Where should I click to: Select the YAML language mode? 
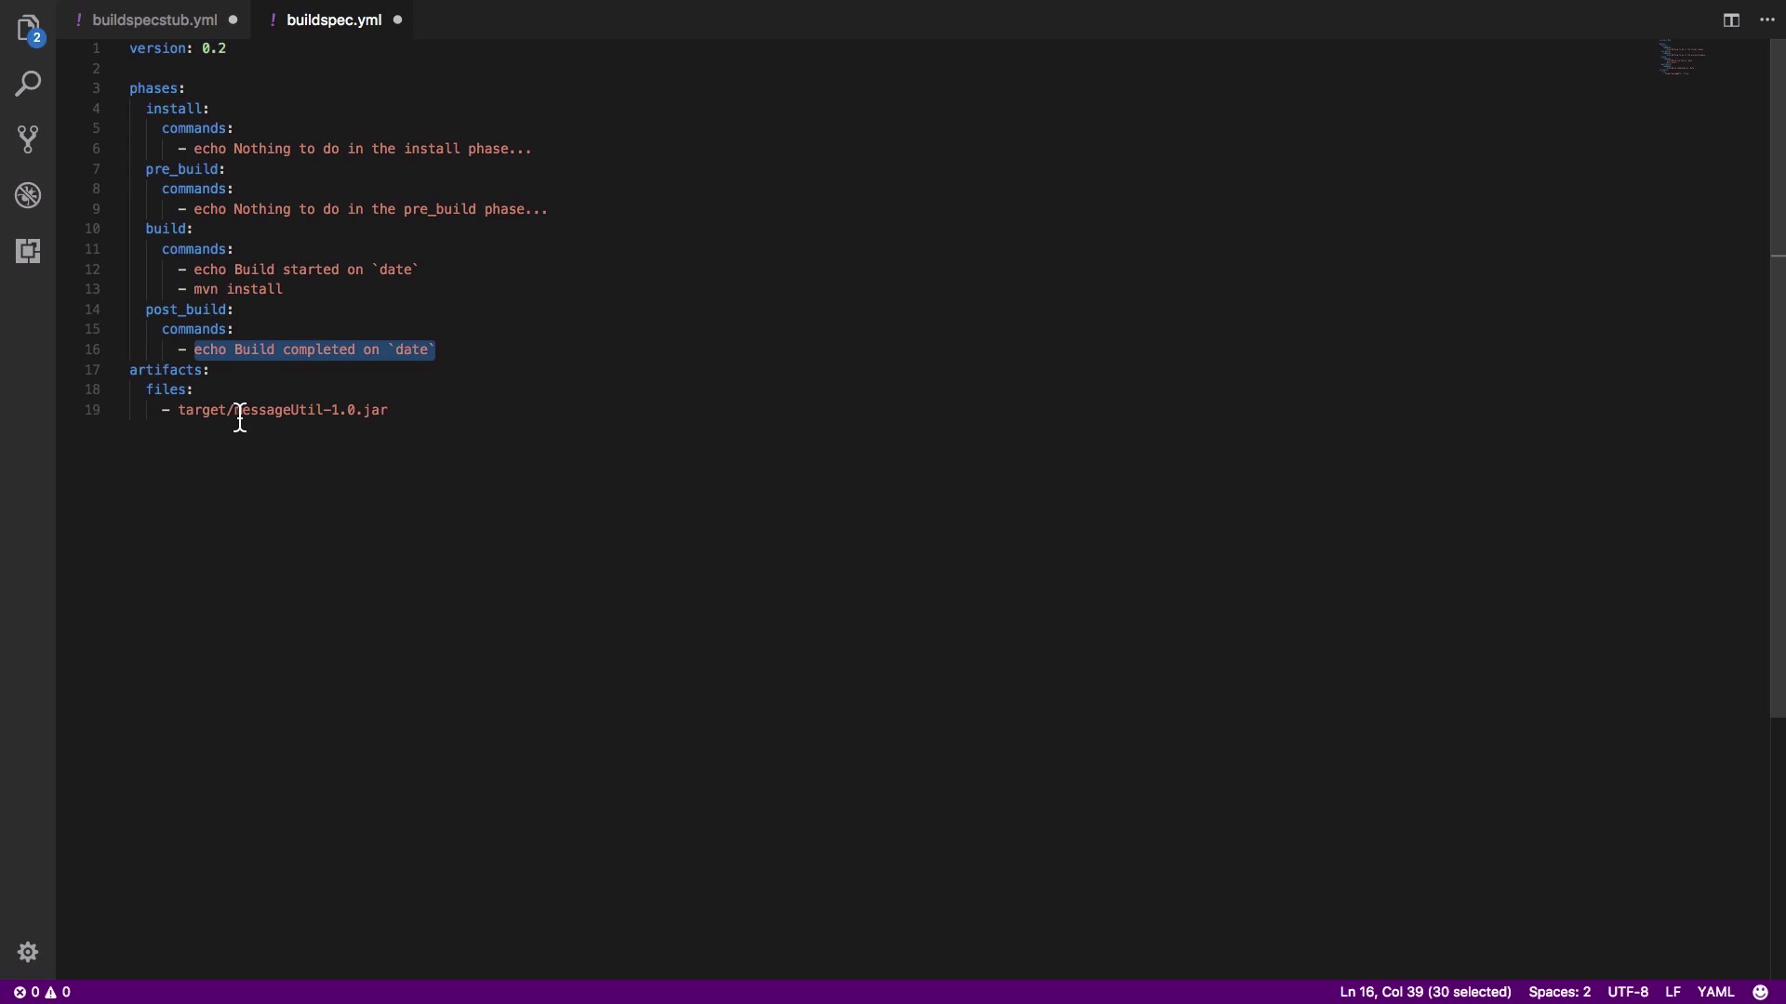click(1715, 992)
